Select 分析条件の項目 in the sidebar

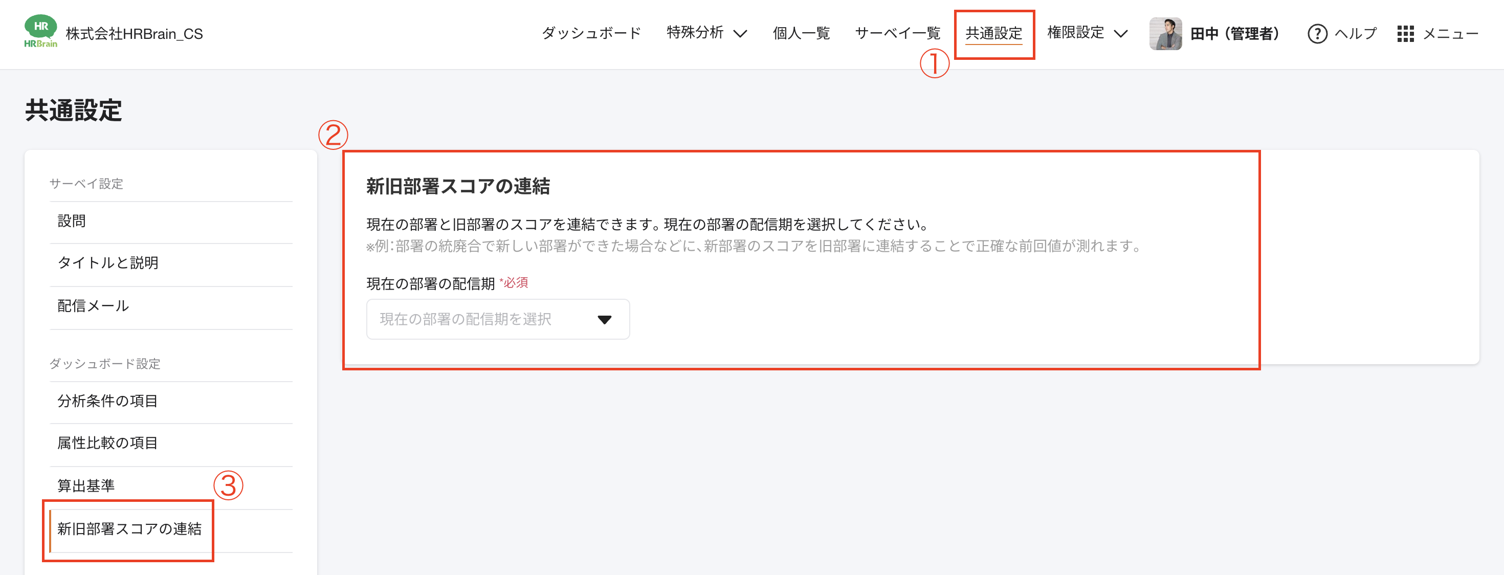[107, 401]
